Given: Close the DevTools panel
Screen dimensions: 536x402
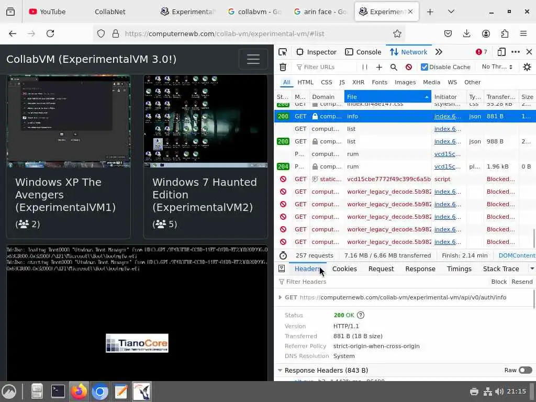Looking at the screenshot, I should coord(529,52).
